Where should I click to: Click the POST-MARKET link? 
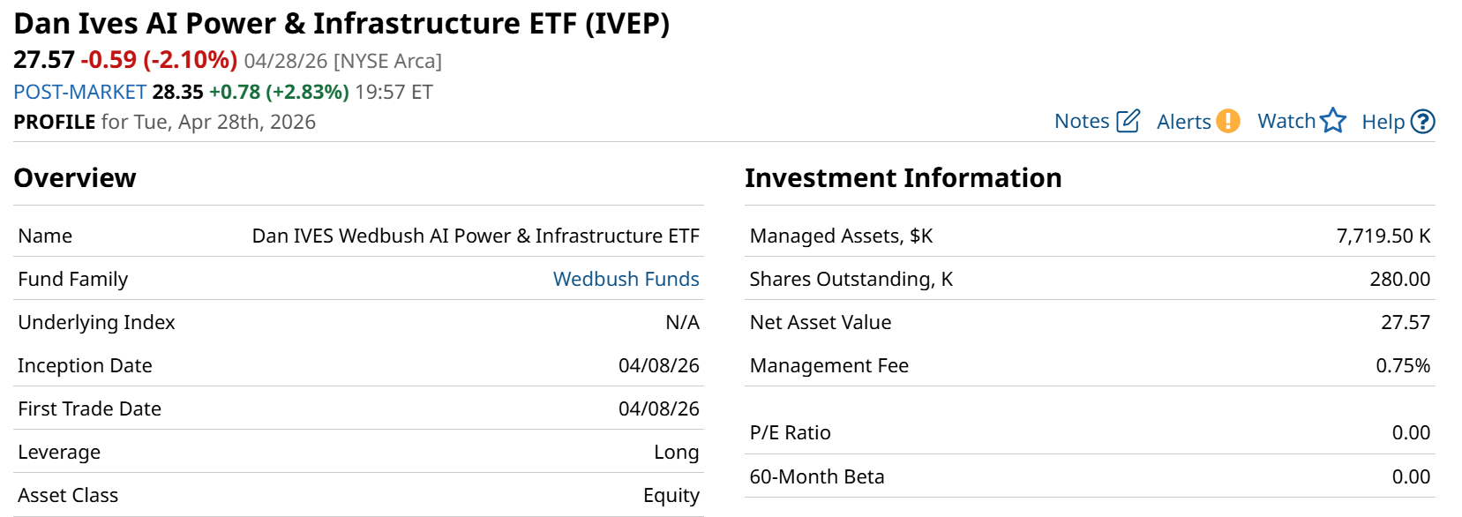(79, 92)
